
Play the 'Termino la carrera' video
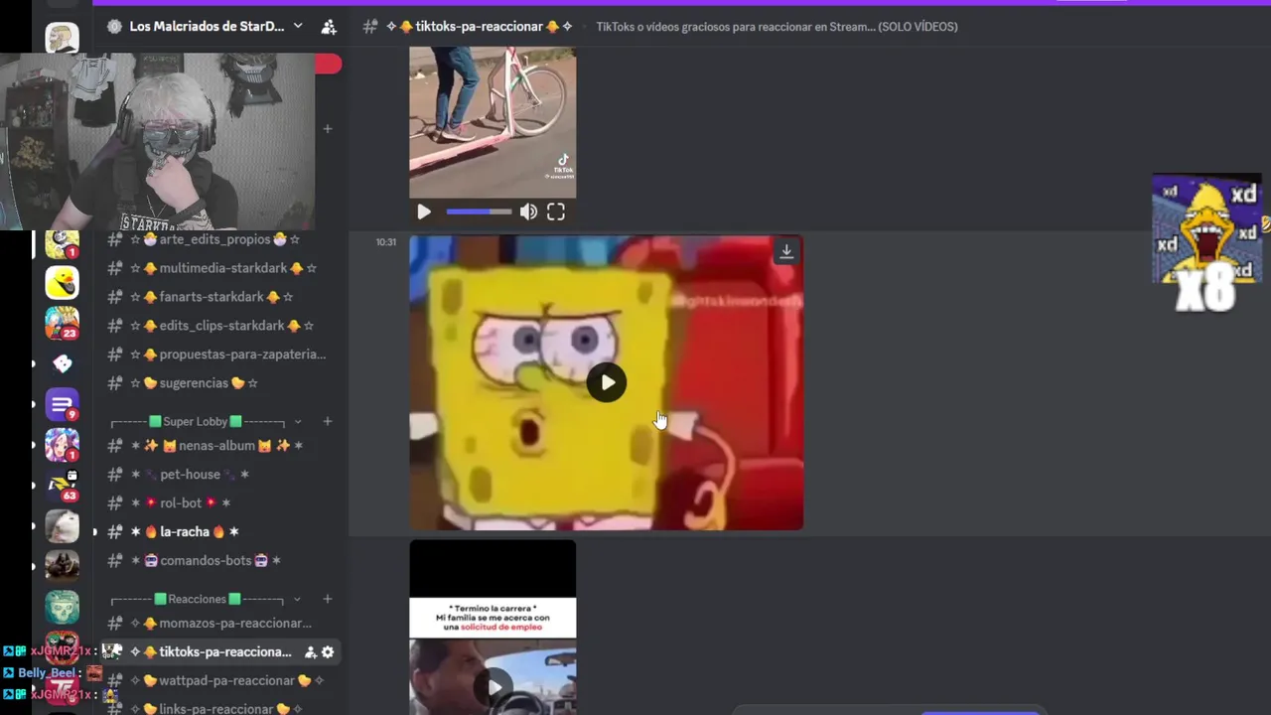point(494,685)
